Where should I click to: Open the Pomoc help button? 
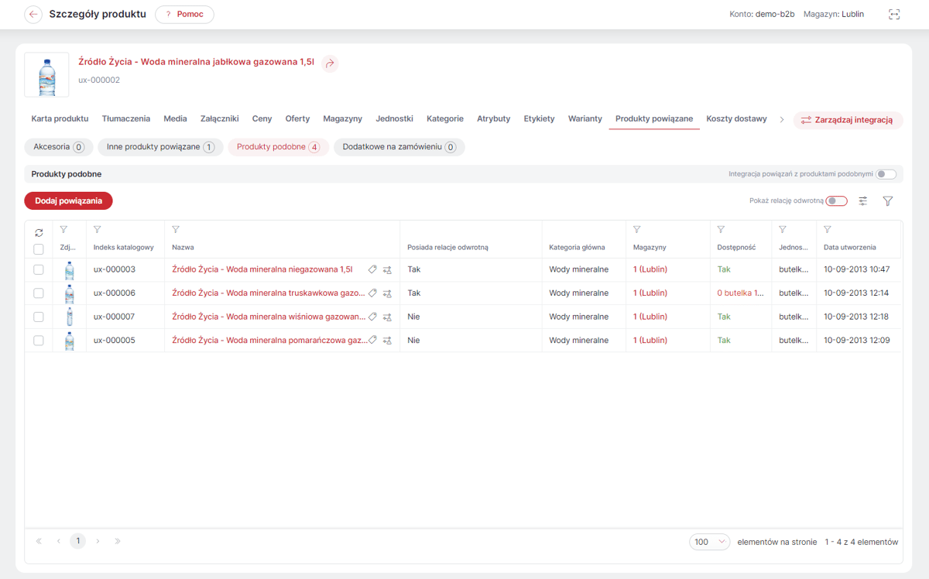pos(184,15)
